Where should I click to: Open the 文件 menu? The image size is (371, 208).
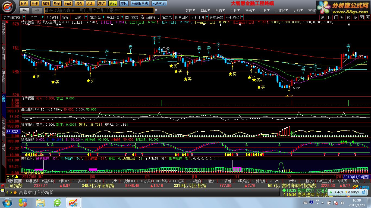(190, 10)
